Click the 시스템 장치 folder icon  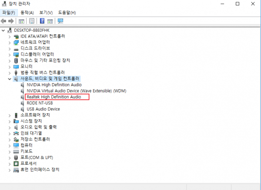pyautogui.click(x=16, y=121)
